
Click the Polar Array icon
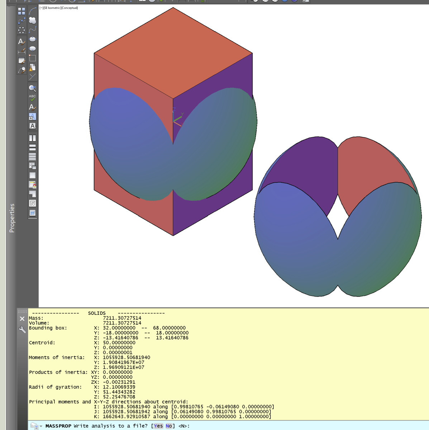pyautogui.click(x=22, y=30)
